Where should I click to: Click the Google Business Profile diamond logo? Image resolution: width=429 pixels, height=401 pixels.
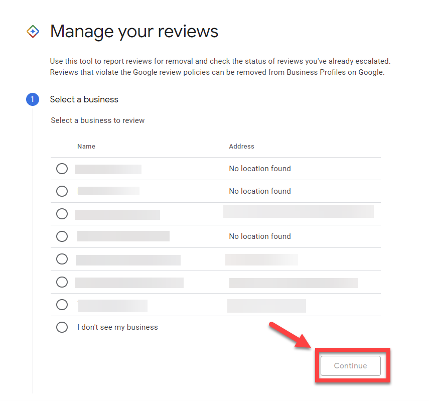coord(33,31)
